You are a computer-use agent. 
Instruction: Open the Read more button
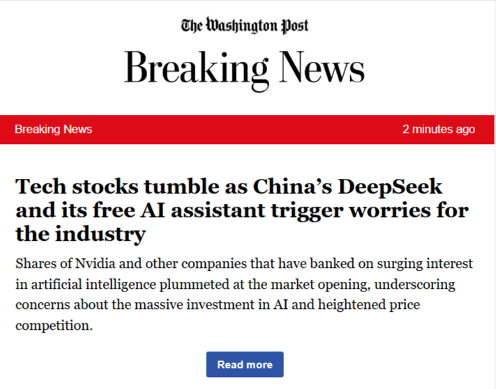(245, 365)
